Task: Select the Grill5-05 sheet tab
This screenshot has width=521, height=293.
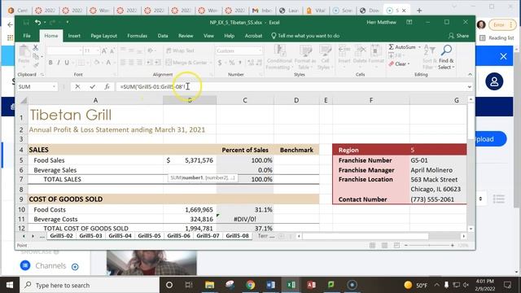Action: 149,236
